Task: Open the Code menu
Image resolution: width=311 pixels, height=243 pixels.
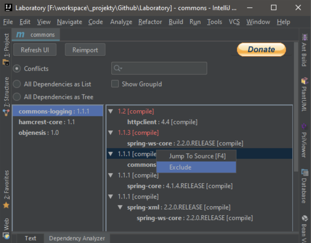Action: pyautogui.click(x=96, y=22)
